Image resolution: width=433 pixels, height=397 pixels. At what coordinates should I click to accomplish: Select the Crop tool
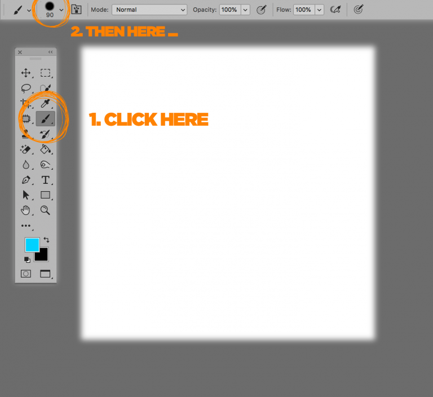[26, 103]
